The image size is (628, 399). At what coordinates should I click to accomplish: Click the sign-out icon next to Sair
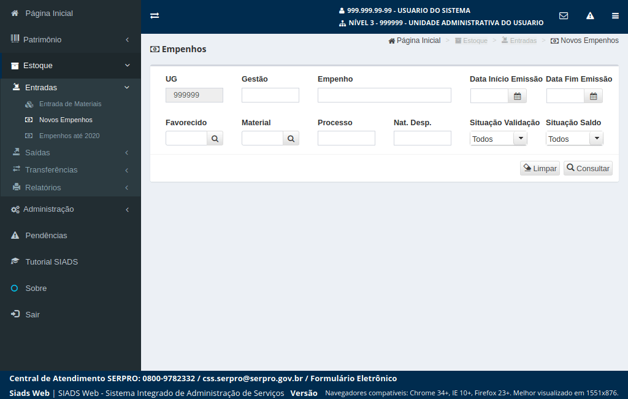point(15,314)
